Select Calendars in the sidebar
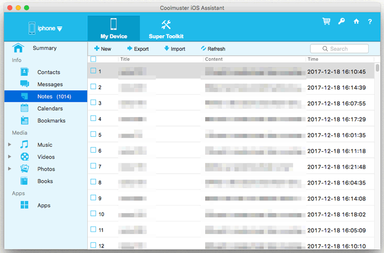Viewport: 384px width, 253px height. pyautogui.click(x=50, y=108)
